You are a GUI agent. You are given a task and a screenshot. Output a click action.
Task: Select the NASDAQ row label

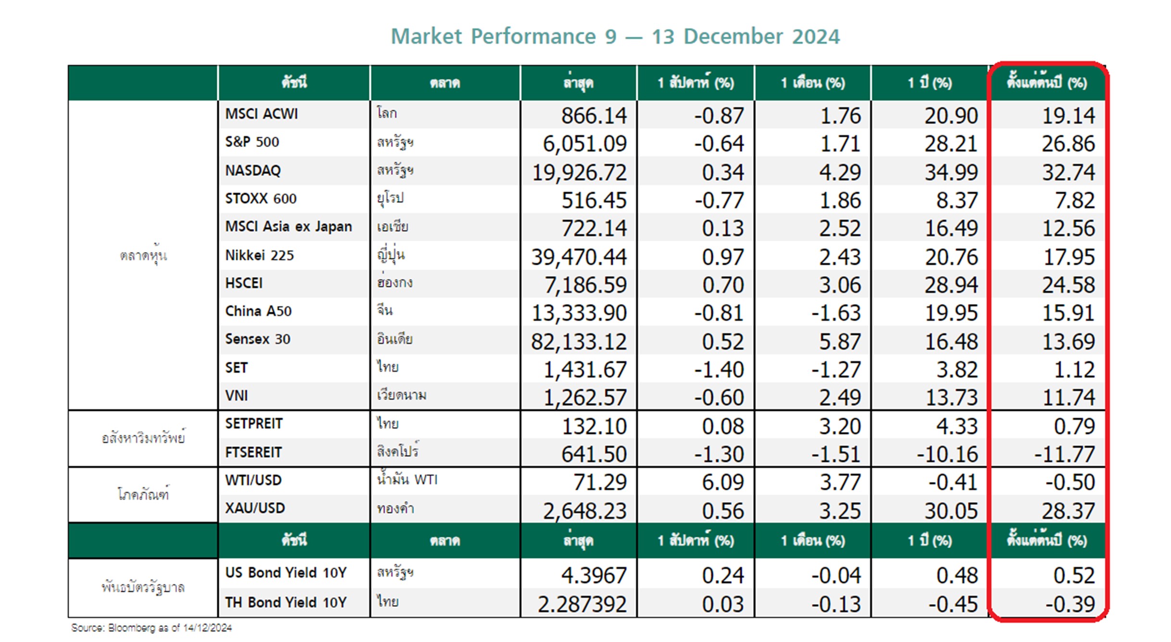pyautogui.click(x=253, y=171)
